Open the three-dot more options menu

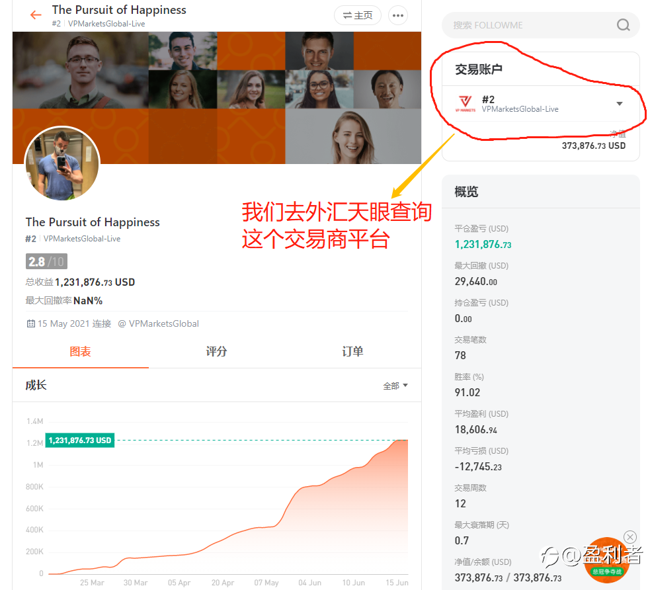pos(398,15)
